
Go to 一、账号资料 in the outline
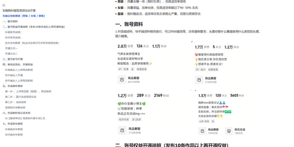(x=10, y=21)
